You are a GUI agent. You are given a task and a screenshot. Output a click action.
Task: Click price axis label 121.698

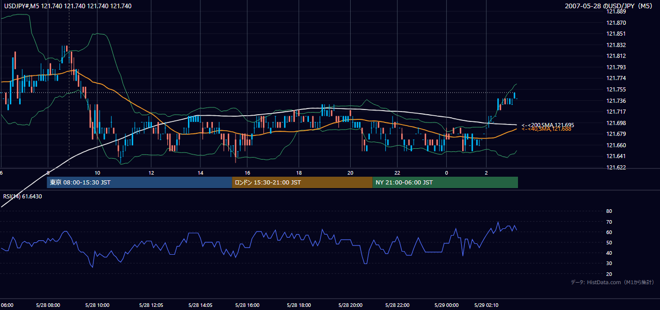[x=615, y=123]
